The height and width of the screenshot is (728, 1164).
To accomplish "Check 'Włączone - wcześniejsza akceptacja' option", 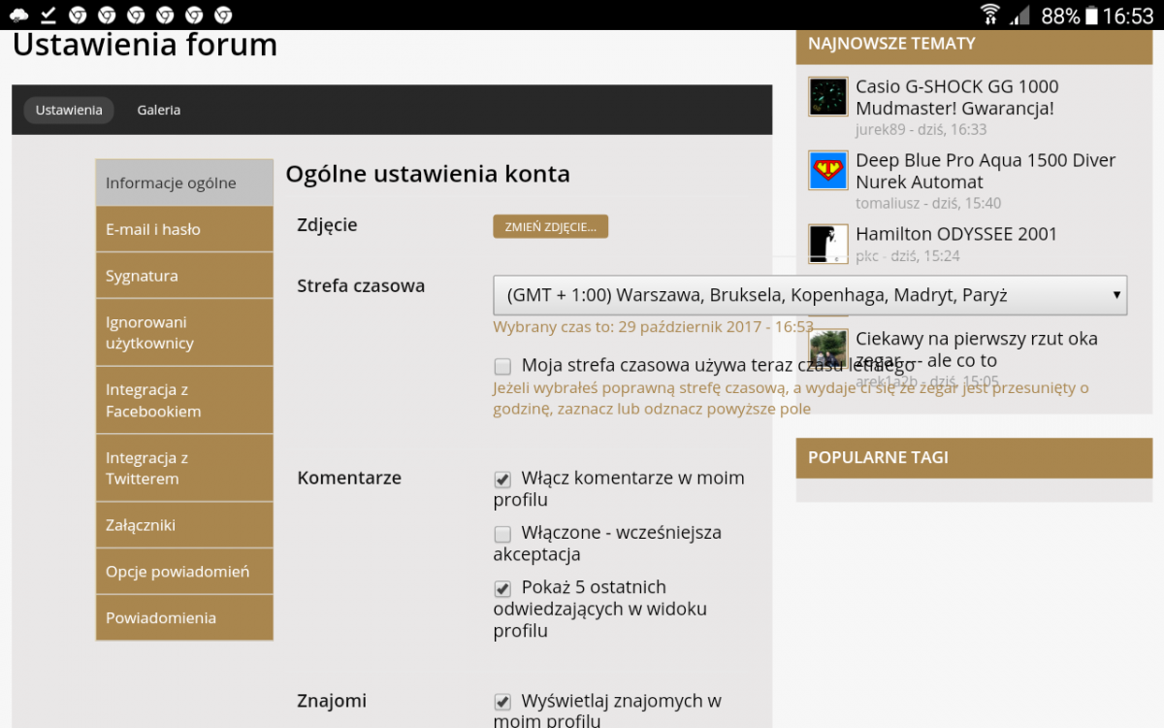I will click(502, 534).
